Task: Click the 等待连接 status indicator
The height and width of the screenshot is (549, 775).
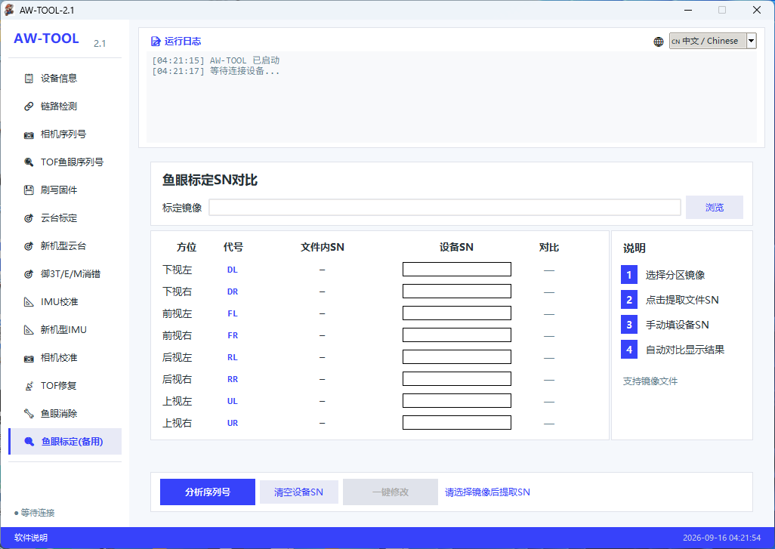Action: [35, 513]
